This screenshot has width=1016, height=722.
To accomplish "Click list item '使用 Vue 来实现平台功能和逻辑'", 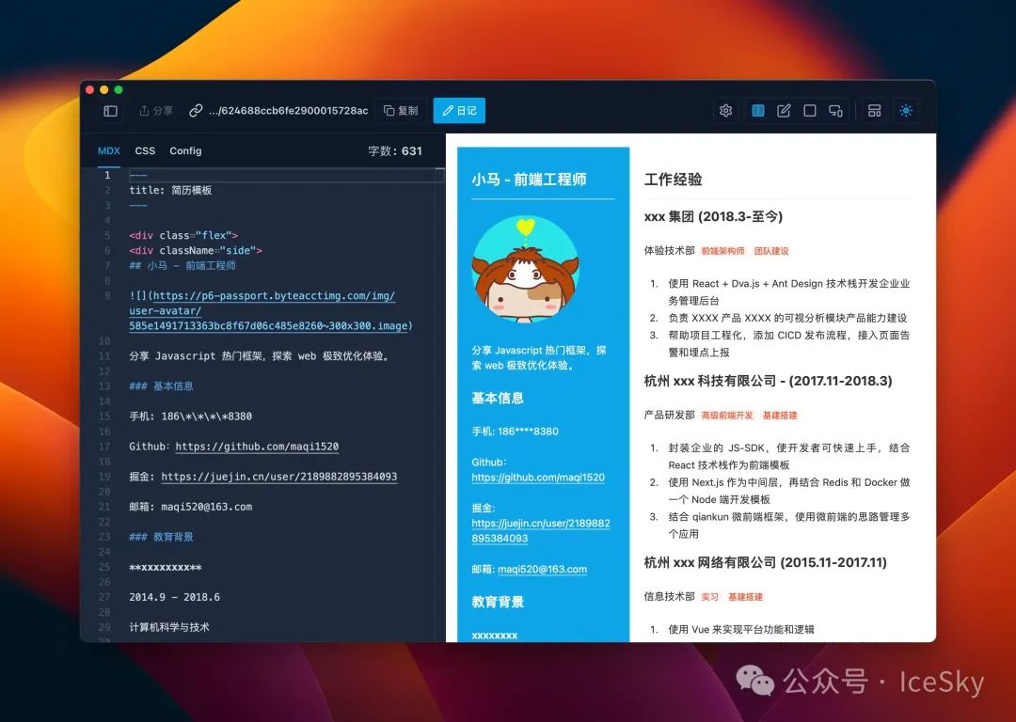I will (x=741, y=630).
